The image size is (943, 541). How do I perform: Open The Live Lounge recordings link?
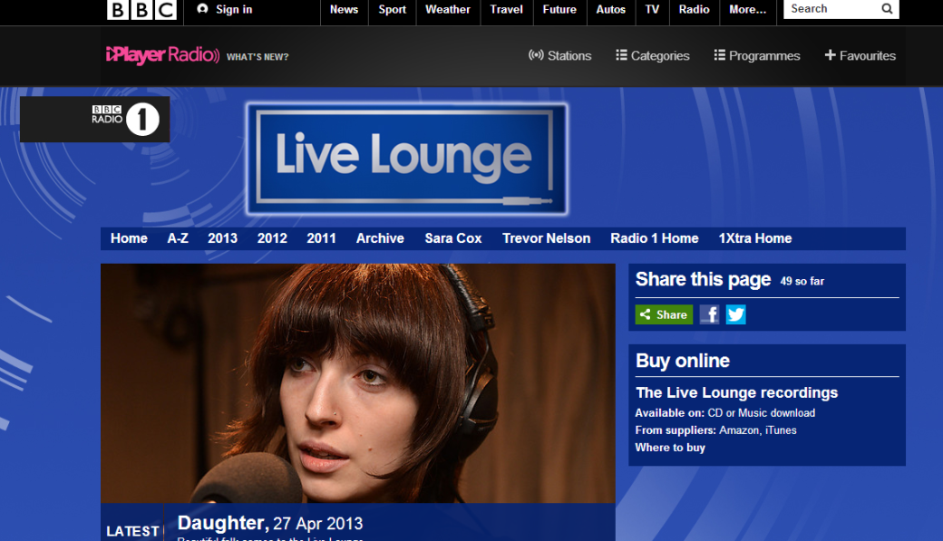tap(736, 392)
